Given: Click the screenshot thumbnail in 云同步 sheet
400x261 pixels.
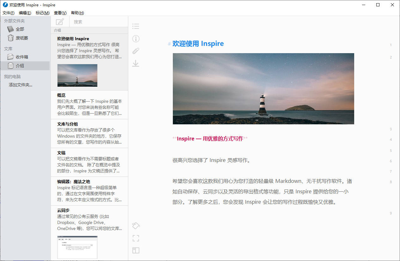Looking at the screenshot, I should pos(77,247).
